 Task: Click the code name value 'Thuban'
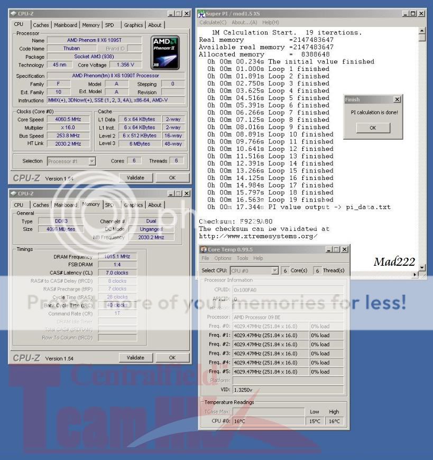click(72, 48)
